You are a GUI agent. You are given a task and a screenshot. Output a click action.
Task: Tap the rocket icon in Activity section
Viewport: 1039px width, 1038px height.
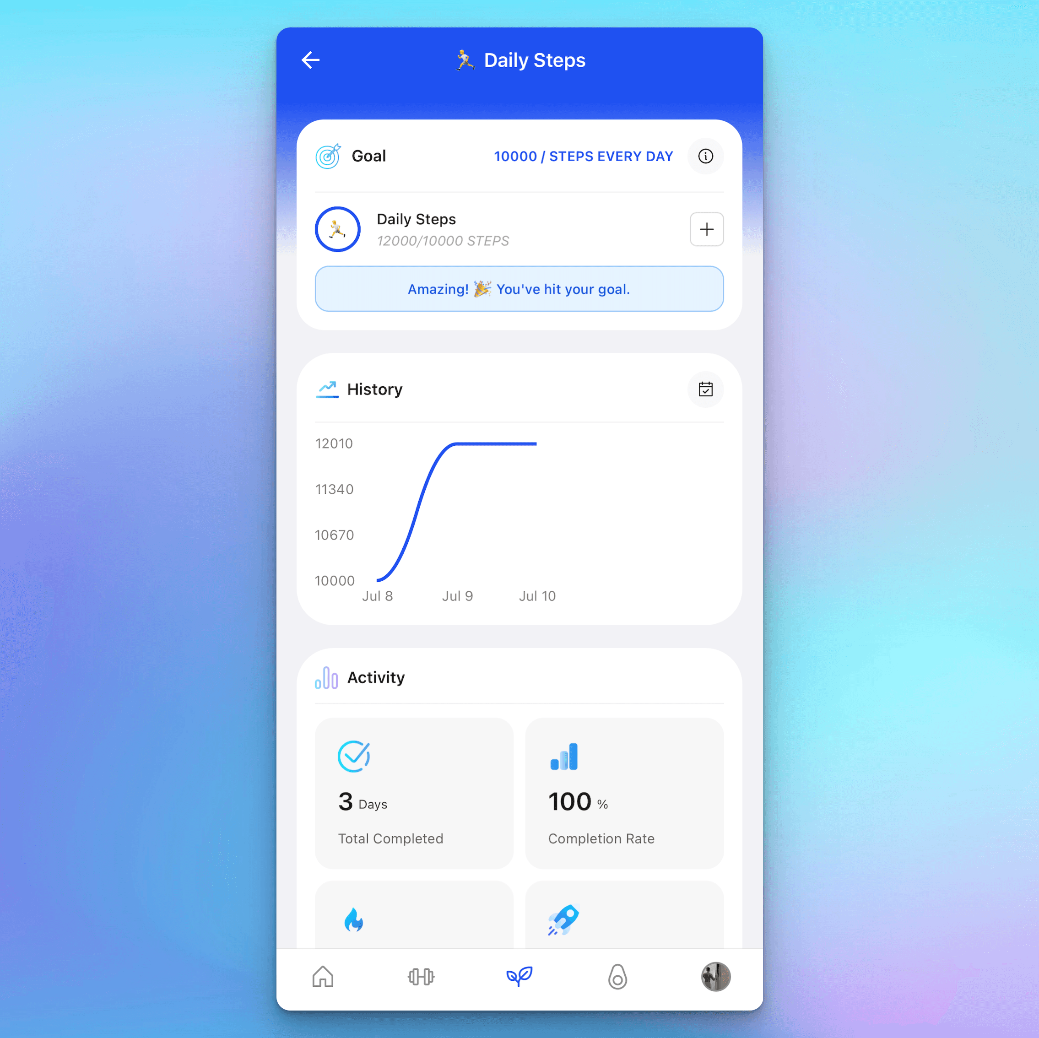[564, 920]
